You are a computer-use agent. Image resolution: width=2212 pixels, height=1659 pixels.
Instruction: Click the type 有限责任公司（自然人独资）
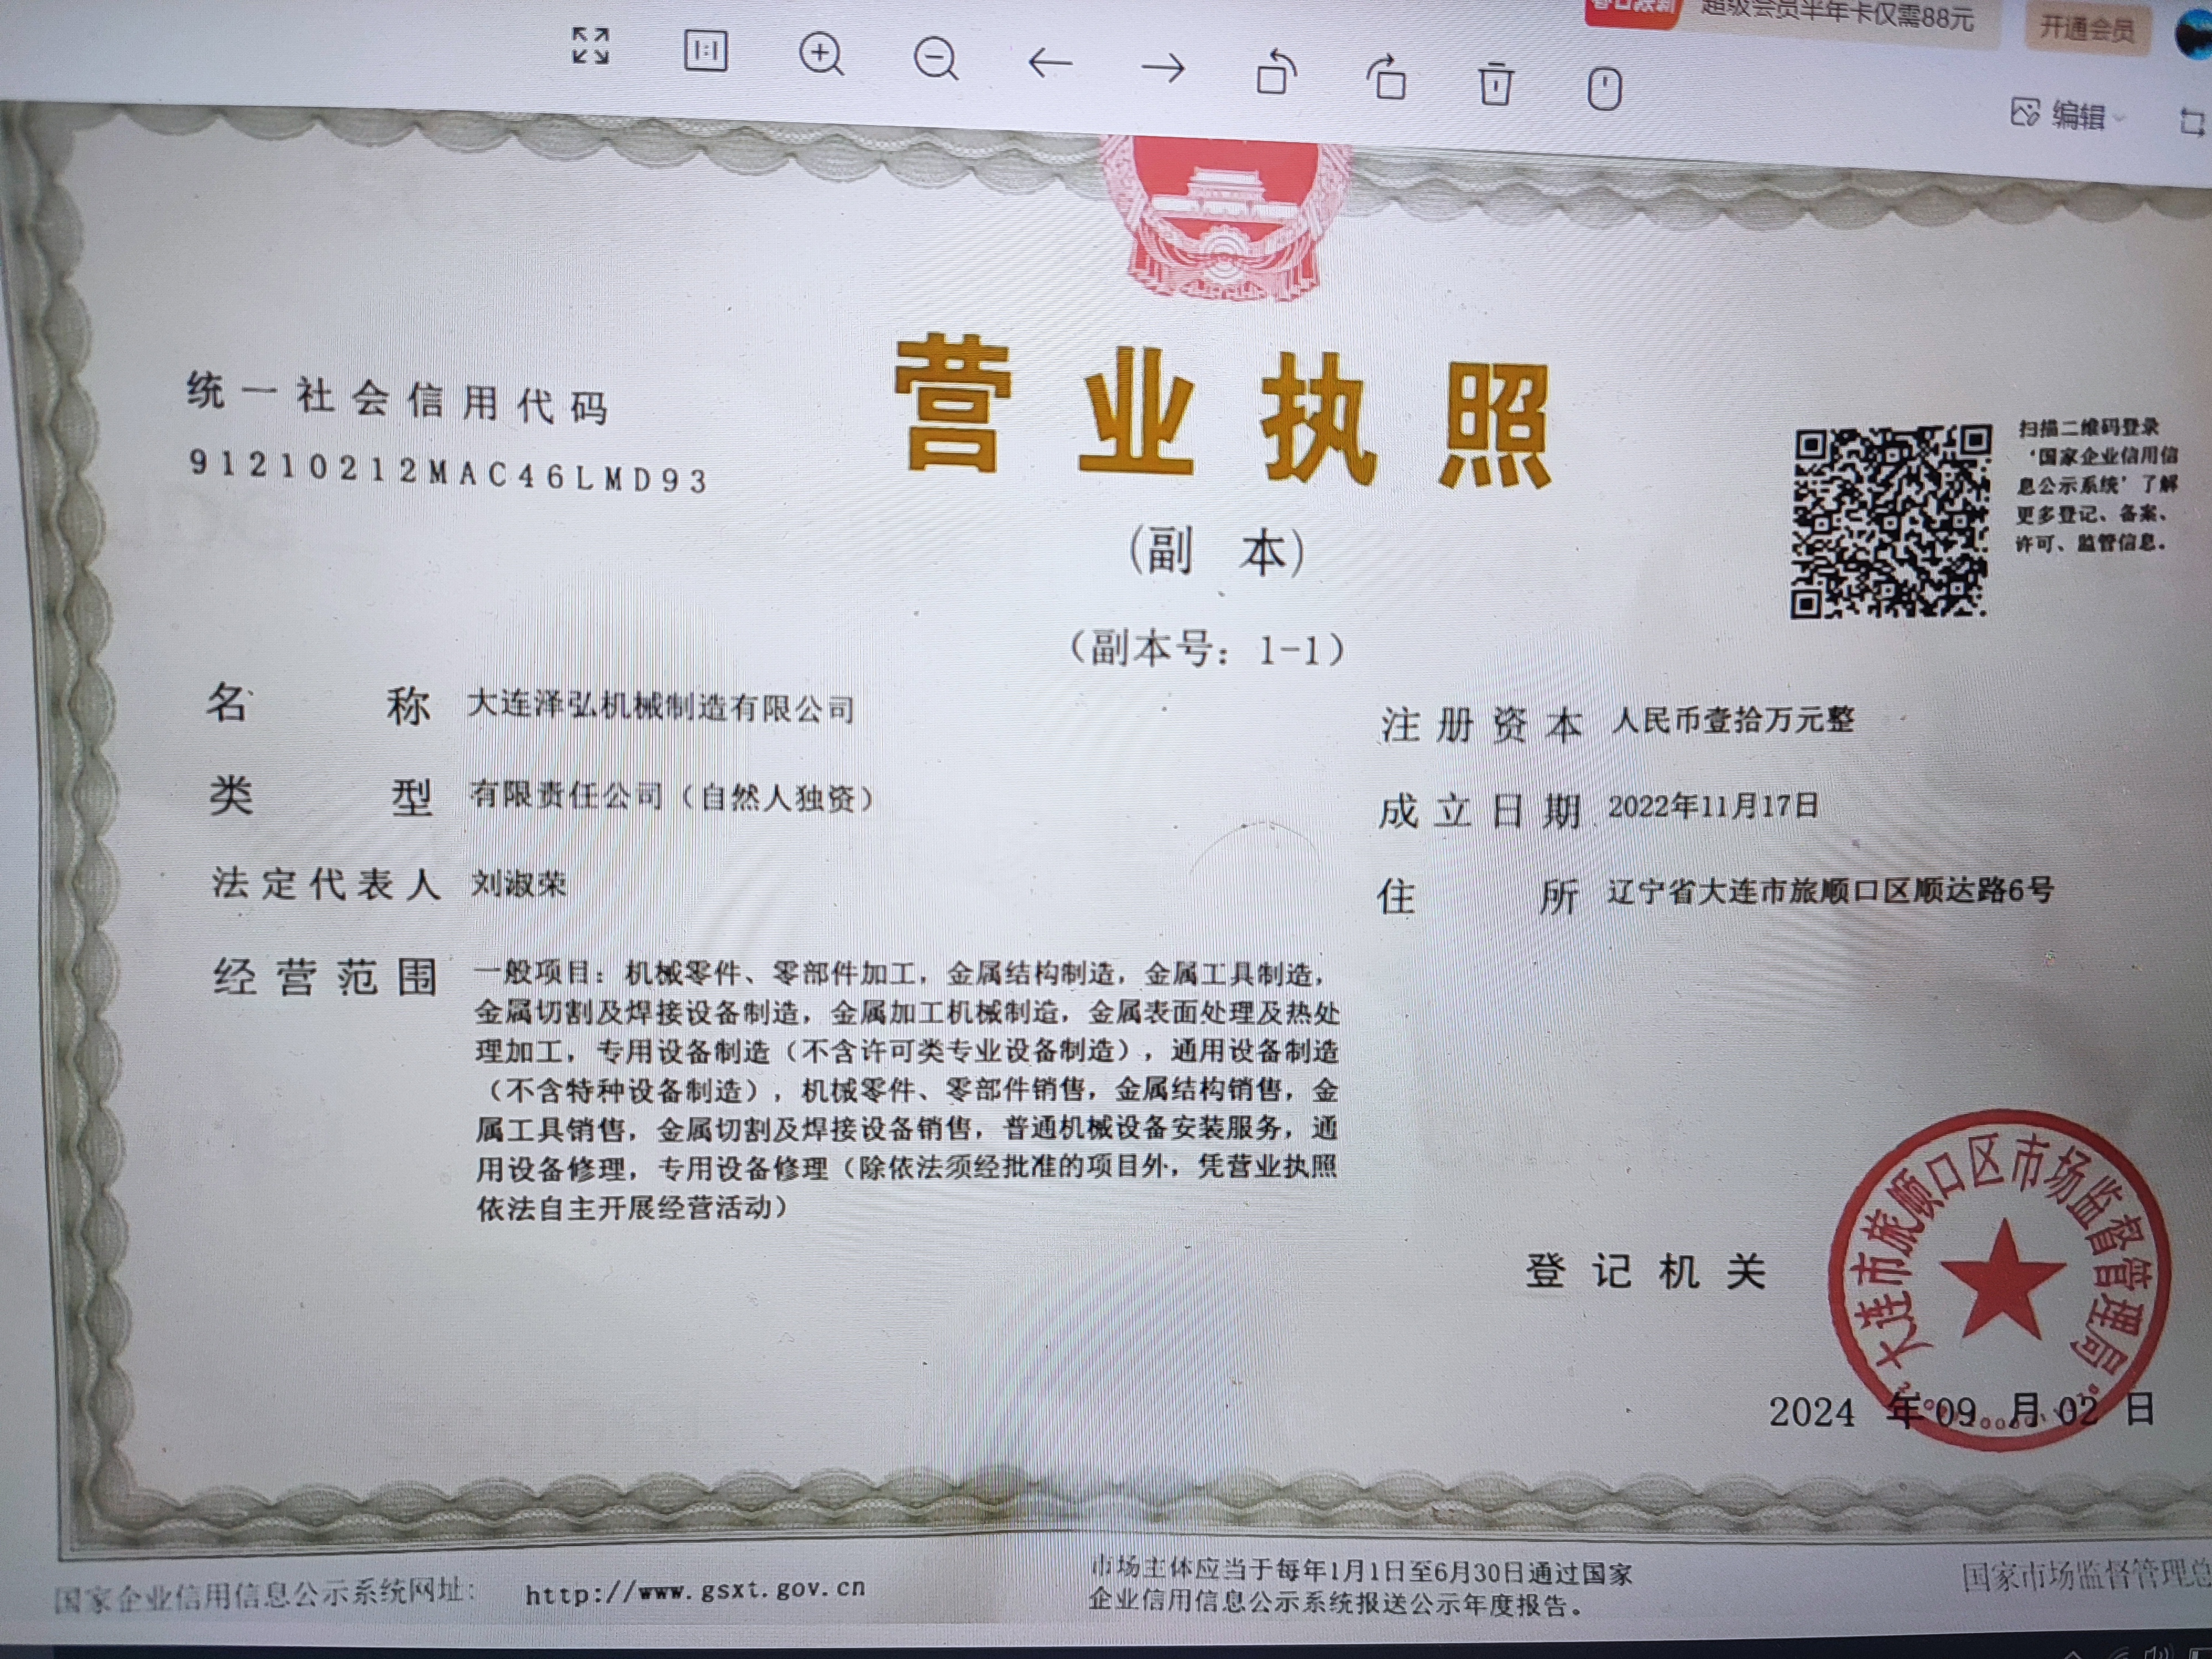click(x=674, y=797)
